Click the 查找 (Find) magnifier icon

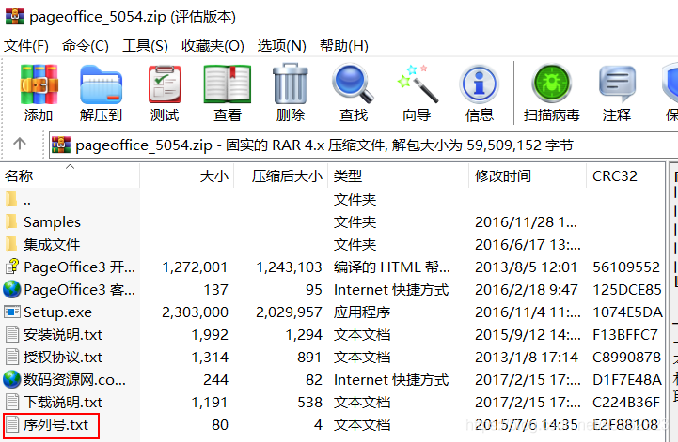pyautogui.click(x=353, y=84)
